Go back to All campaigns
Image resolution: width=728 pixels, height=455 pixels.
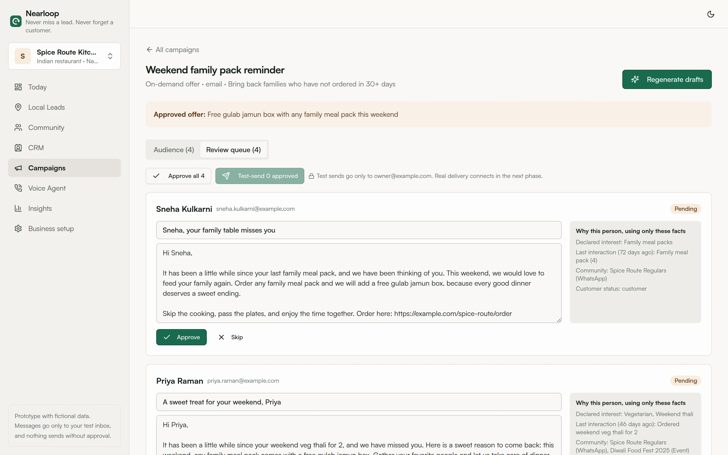[x=173, y=50]
